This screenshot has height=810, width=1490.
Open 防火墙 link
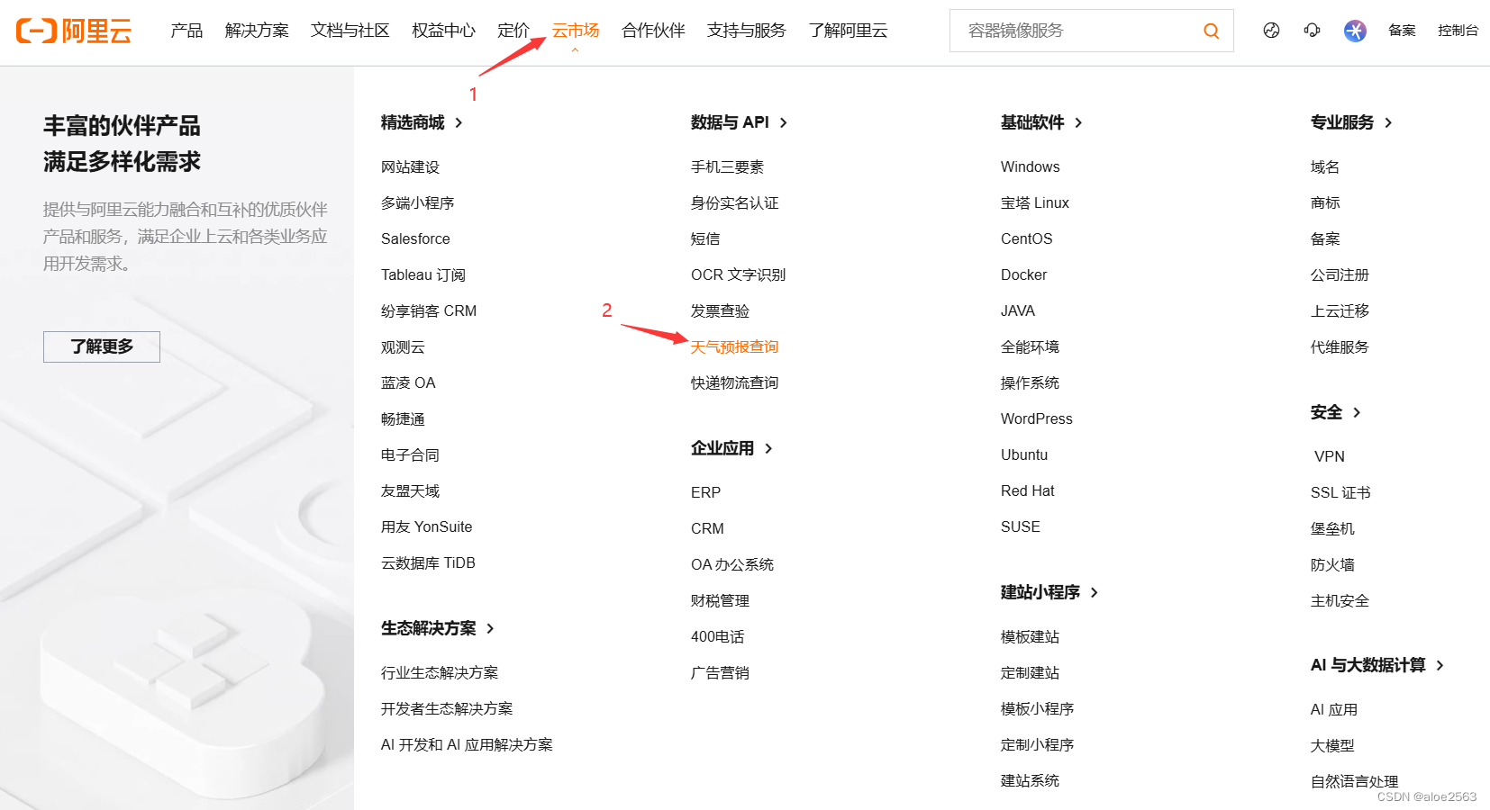coord(1332,564)
